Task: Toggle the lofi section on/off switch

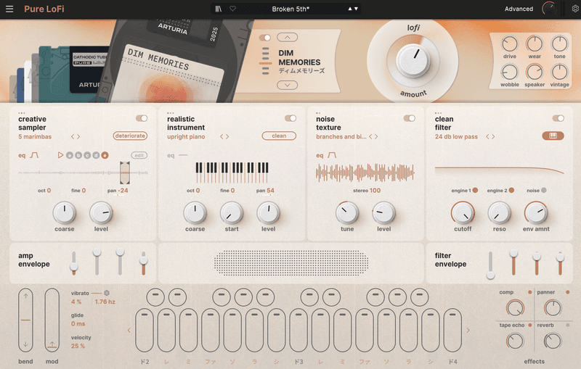Action: [265, 38]
